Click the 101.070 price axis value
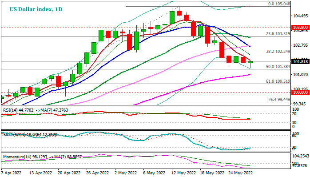 301,75
